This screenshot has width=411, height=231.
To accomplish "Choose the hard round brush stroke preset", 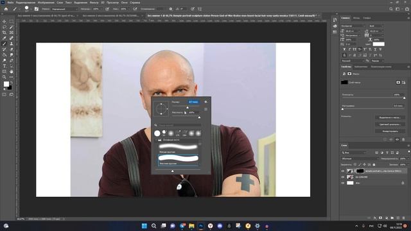I will (x=179, y=158).
